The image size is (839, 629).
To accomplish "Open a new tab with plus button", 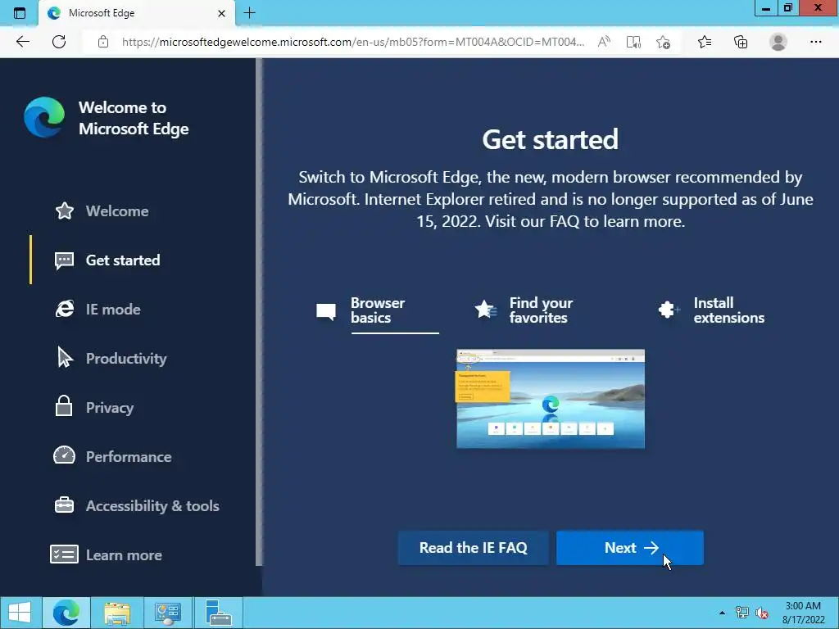I will point(249,13).
